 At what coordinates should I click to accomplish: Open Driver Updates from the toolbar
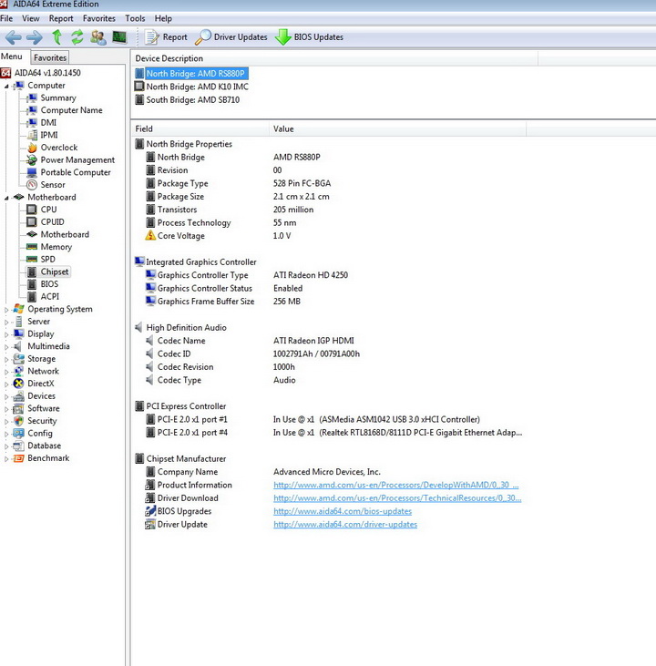[x=231, y=37]
